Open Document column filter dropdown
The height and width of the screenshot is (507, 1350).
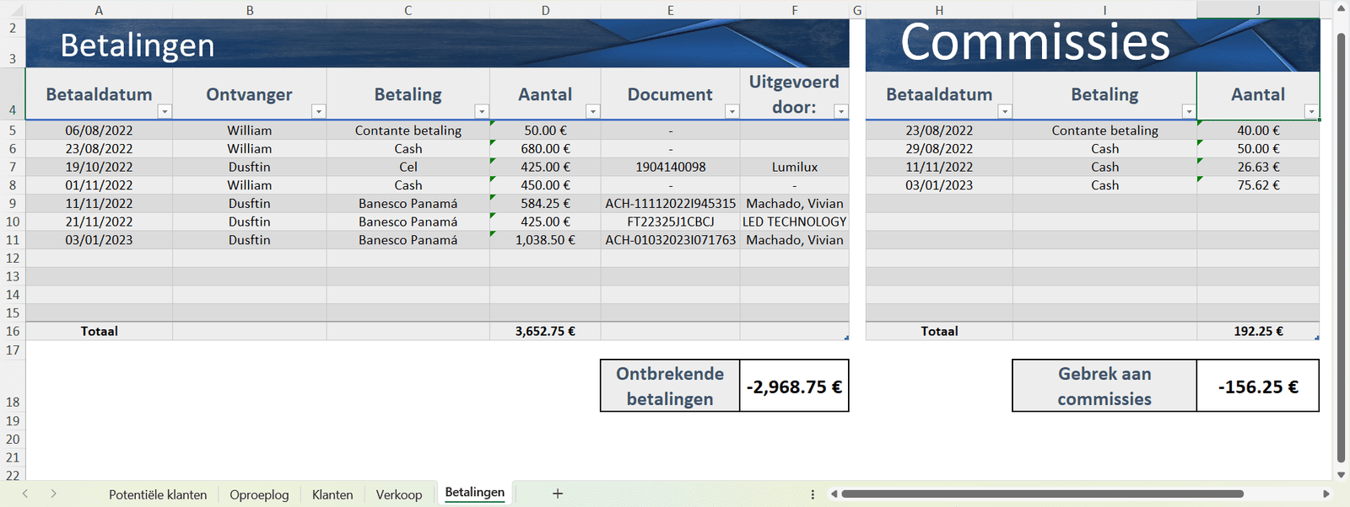point(732,111)
